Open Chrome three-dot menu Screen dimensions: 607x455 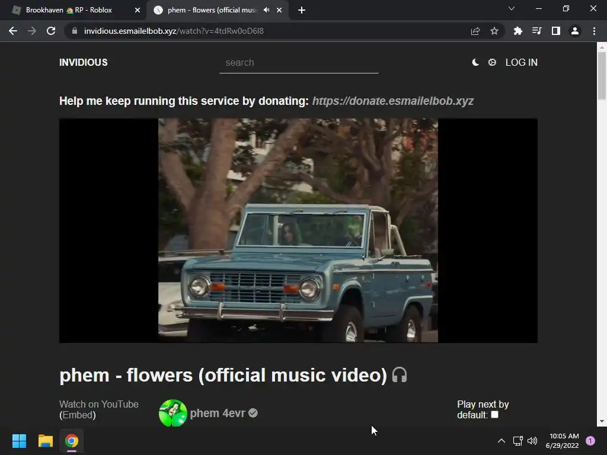click(x=594, y=31)
